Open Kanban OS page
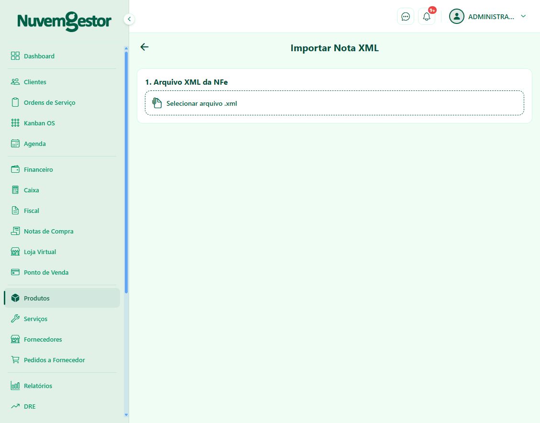 62,123
